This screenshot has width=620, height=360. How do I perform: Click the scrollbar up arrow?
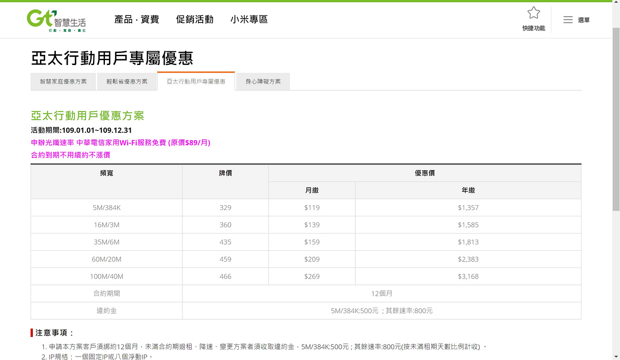click(616, 4)
